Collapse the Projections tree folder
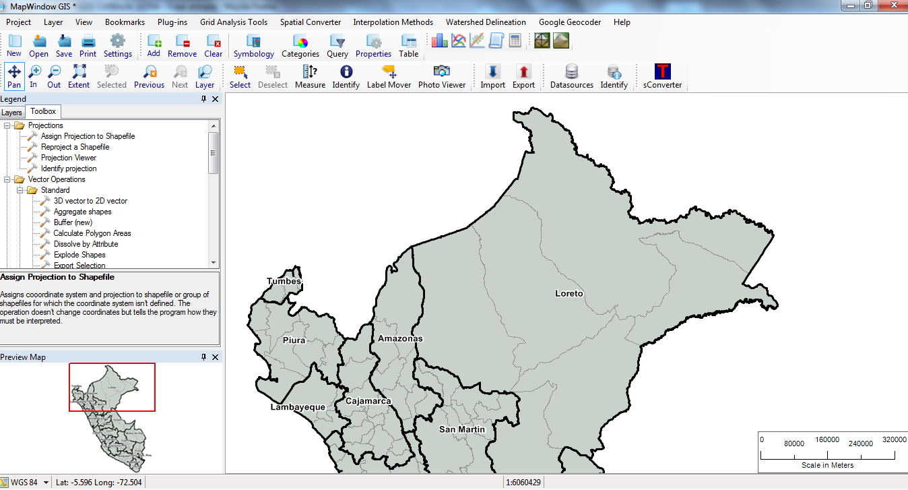This screenshot has width=908, height=490. pos(5,125)
